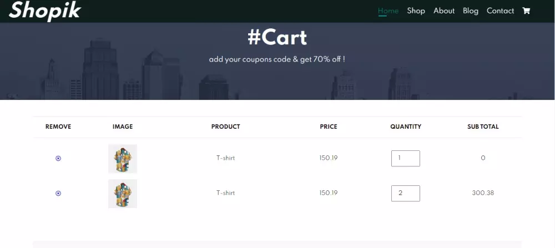Click the first row T-shirt thumbnail
Viewport: 555px width, 248px height.
point(123,159)
